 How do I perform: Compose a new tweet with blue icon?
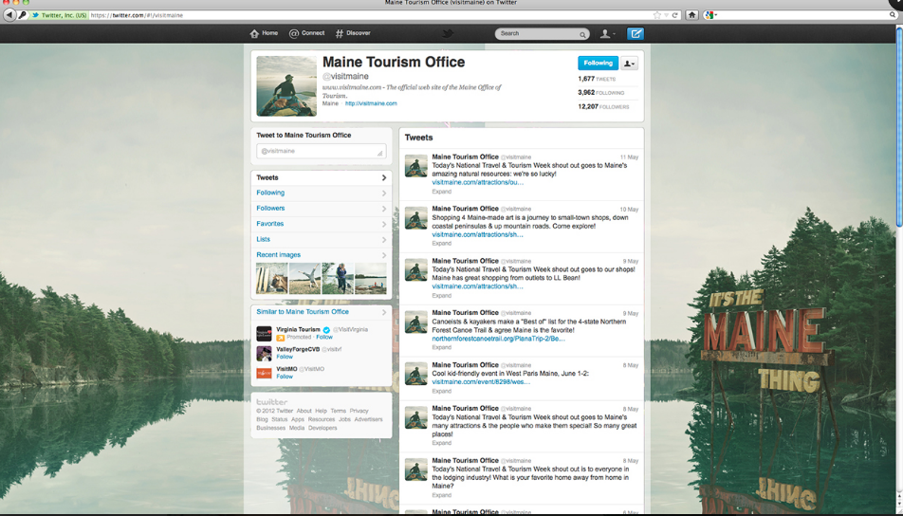click(636, 34)
